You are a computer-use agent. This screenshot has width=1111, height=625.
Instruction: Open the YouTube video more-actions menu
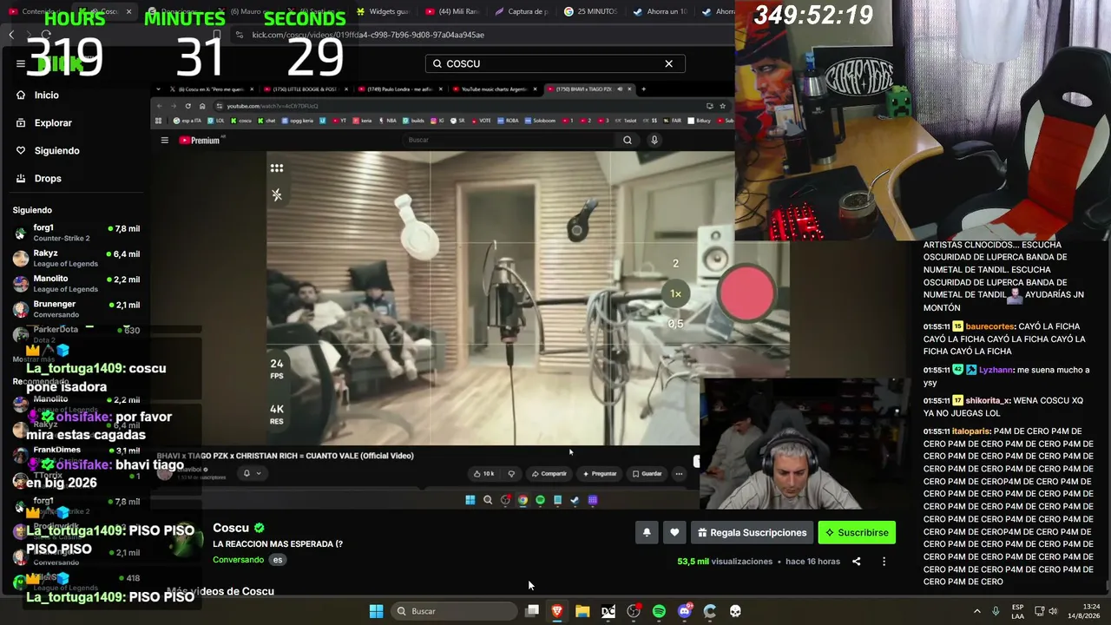(679, 473)
